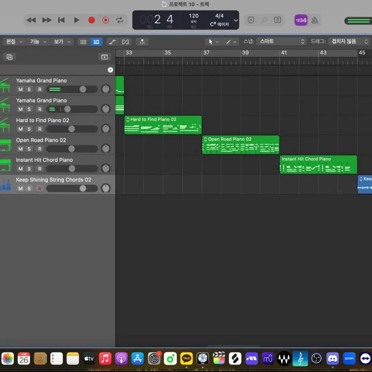
Task: Solo the Open Road Piano 02 track
Action: 29,149
